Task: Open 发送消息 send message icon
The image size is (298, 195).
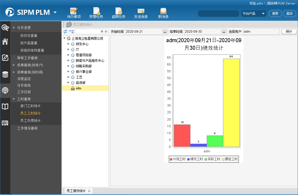Action: (141, 13)
